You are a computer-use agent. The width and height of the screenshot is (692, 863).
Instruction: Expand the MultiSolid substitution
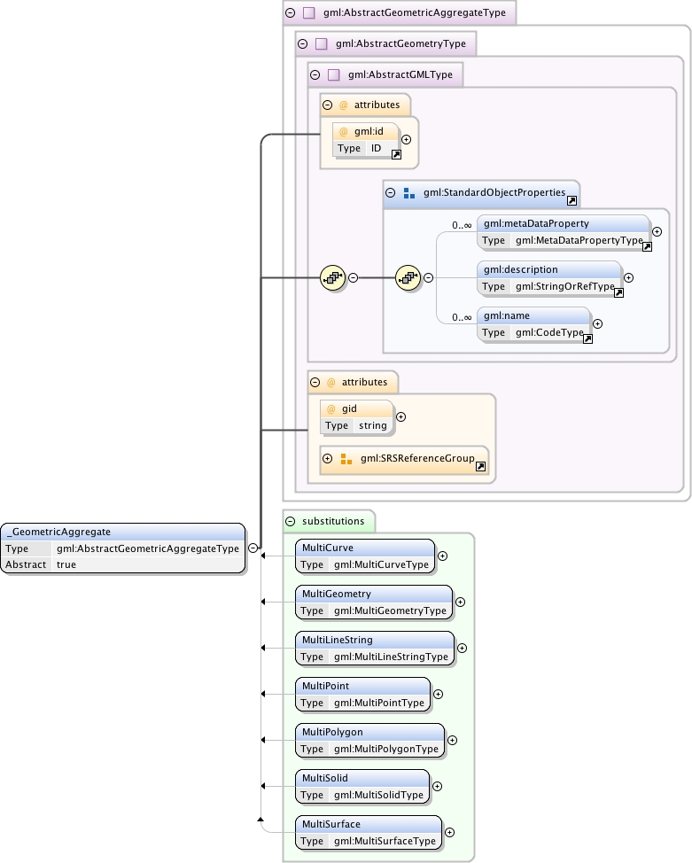(x=437, y=787)
